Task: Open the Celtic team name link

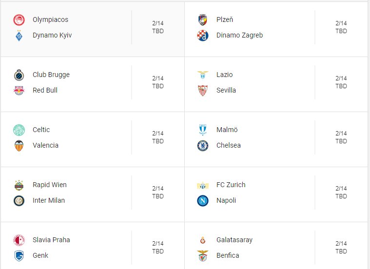Action: coord(41,130)
